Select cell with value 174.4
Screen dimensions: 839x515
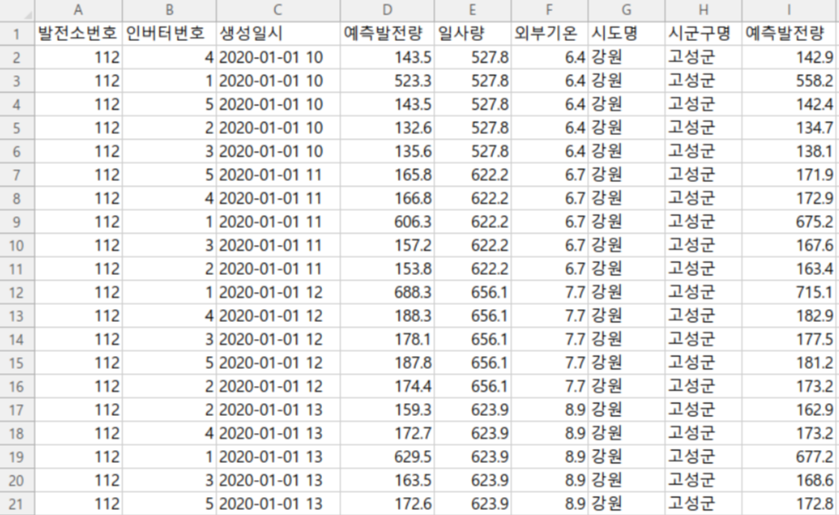coord(387,387)
